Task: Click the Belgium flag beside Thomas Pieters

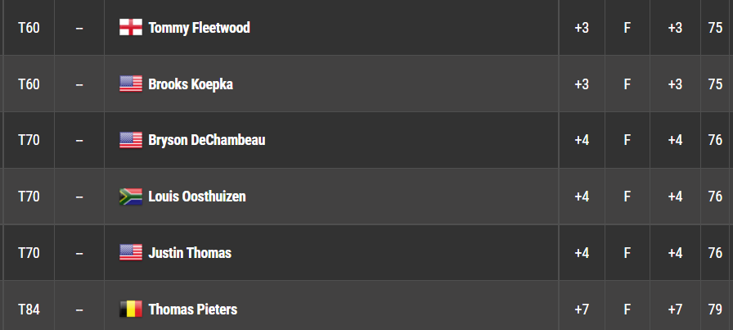Action: point(131,310)
